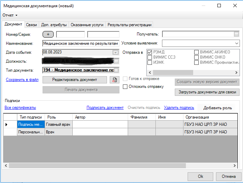243x183 pixels.
Task: Click the Очистить подпись link
Action: pos(144,108)
